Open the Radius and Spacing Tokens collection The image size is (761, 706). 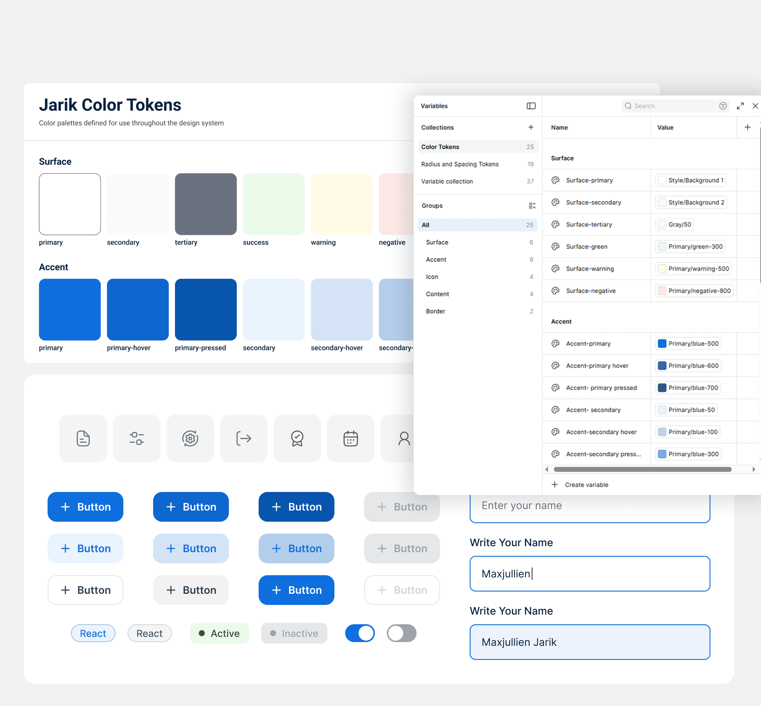(460, 164)
